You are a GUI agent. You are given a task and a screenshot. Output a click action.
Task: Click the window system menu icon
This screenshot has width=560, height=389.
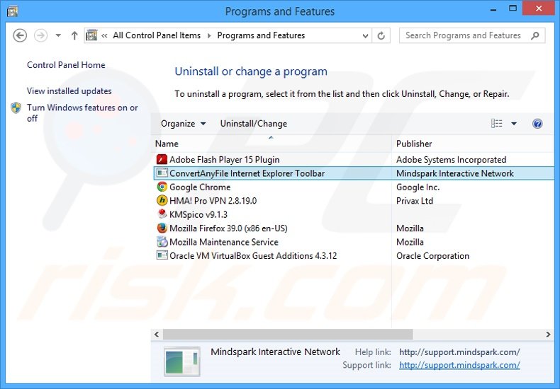point(13,11)
